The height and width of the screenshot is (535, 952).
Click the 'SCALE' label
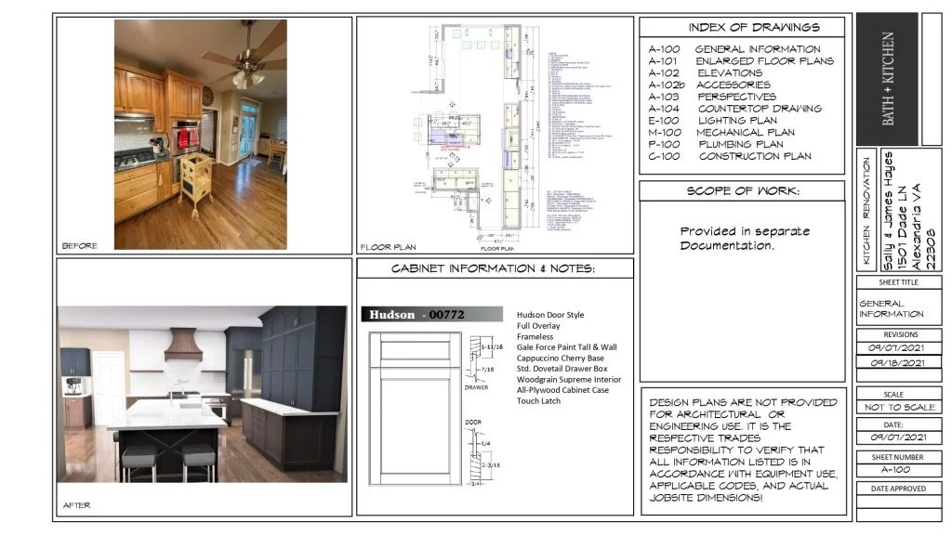tap(893, 395)
